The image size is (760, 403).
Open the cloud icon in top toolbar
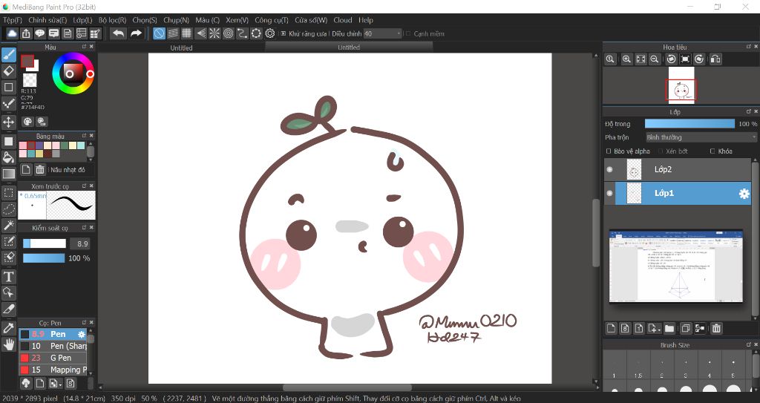click(x=12, y=33)
